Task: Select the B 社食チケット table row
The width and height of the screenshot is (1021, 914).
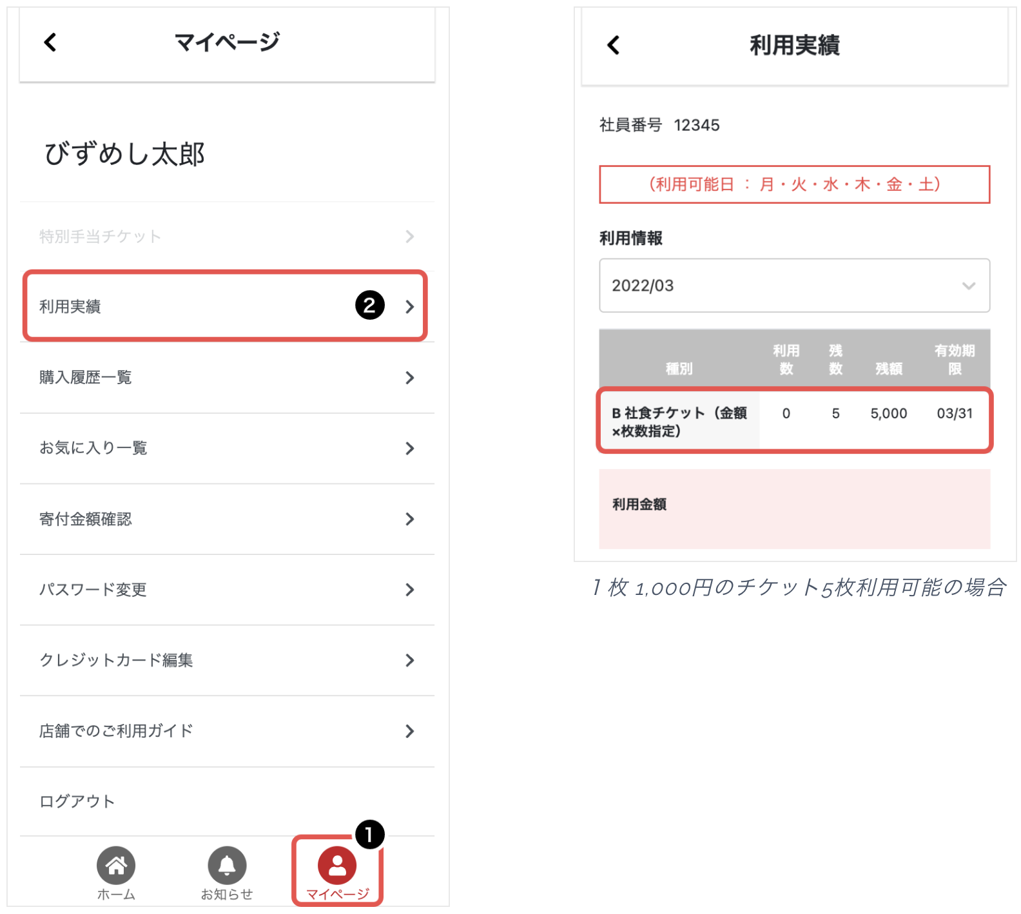Action: [794, 421]
